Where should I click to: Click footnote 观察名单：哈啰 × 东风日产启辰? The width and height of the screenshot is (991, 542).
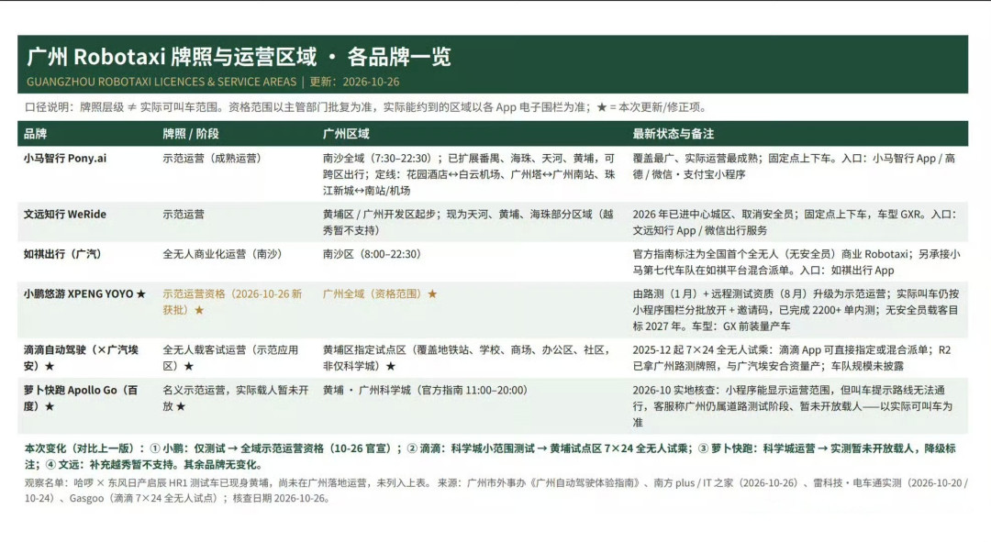click(x=228, y=482)
